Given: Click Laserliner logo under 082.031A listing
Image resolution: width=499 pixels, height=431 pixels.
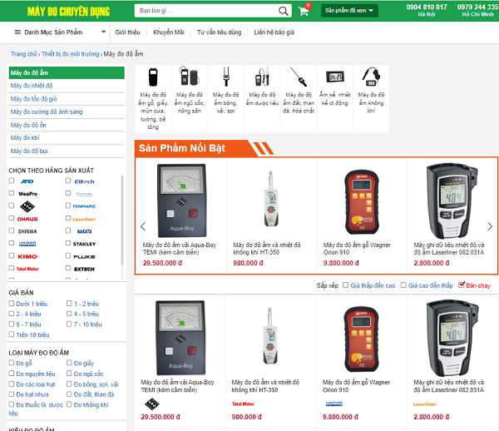Looking at the screenshot, I should (x=424, y=404).
